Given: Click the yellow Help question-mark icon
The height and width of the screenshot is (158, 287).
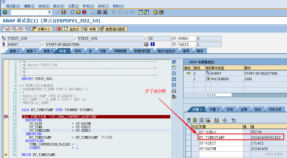Looking at the screenshot, I should (156, 12).
